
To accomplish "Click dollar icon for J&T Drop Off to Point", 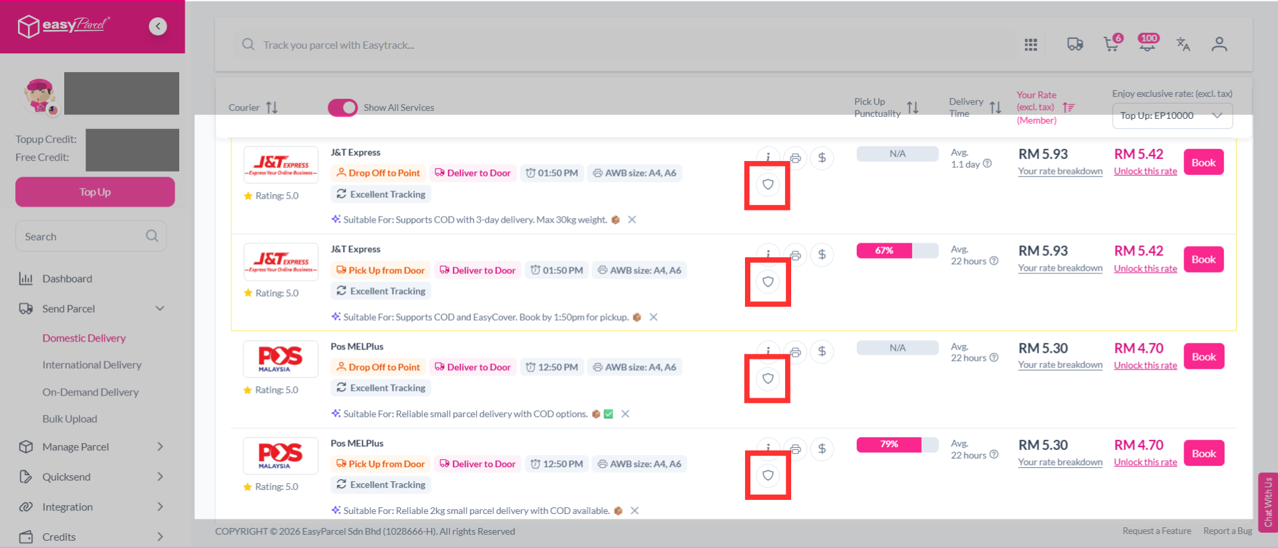I will tap(822, 158).
